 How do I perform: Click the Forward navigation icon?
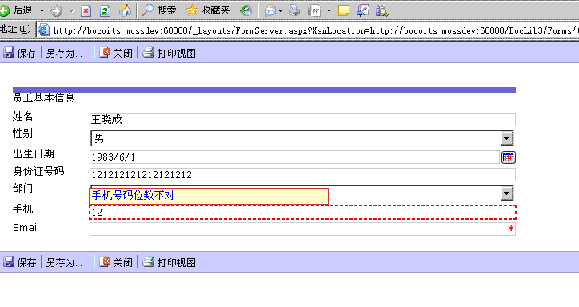pos(57,10)
